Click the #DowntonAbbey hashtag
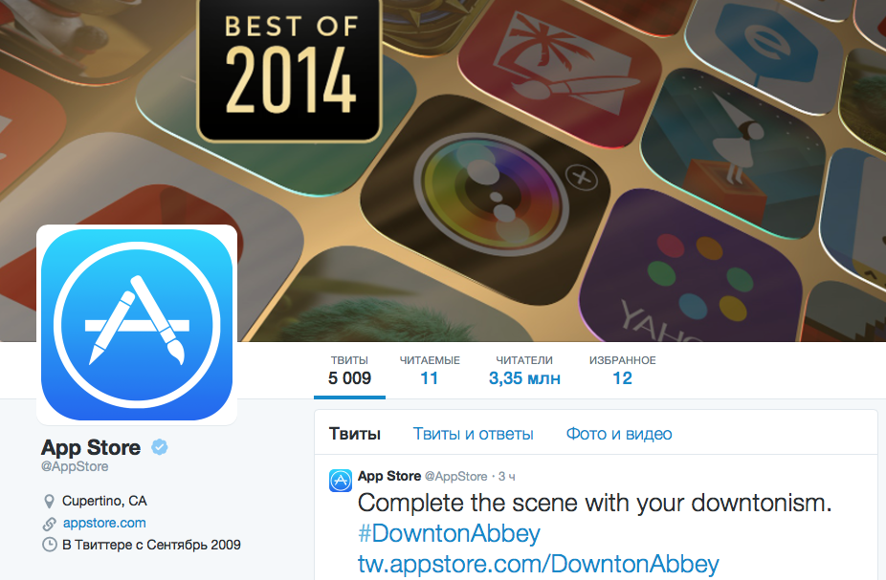 pyautogui.click(x=449, y=533)
